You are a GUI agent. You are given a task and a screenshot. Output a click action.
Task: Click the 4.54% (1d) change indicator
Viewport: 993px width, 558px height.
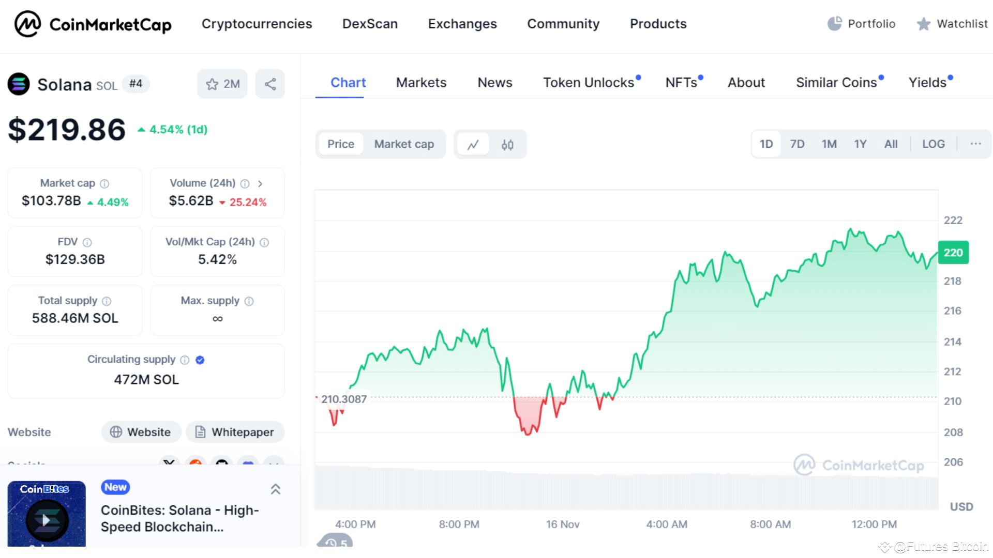pos(173,130)
